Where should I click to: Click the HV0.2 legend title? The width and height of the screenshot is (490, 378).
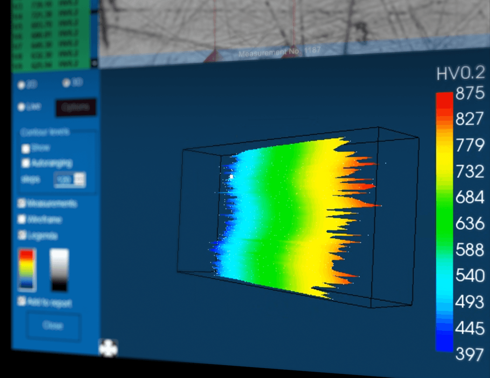point(460,74)
